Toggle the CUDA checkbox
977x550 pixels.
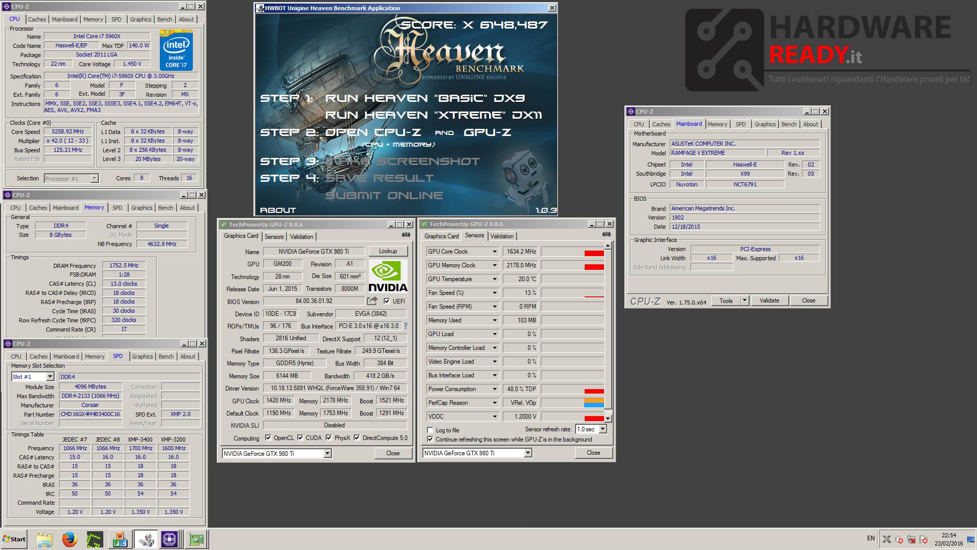[300, 437]
